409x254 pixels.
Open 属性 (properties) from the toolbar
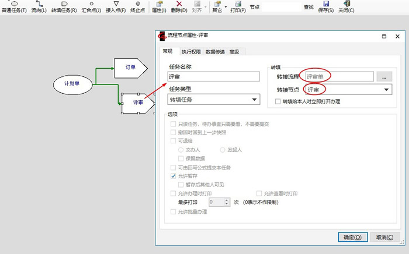[159, 7]
